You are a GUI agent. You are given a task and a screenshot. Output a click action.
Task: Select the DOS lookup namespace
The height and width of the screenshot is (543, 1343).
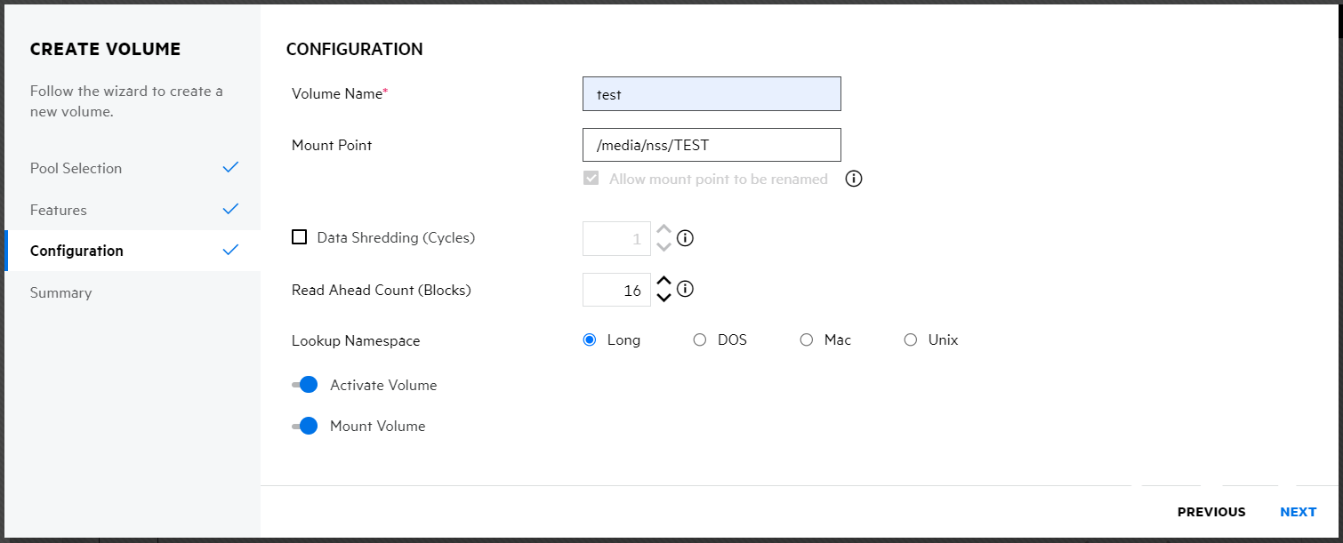(x=700, y=339)
